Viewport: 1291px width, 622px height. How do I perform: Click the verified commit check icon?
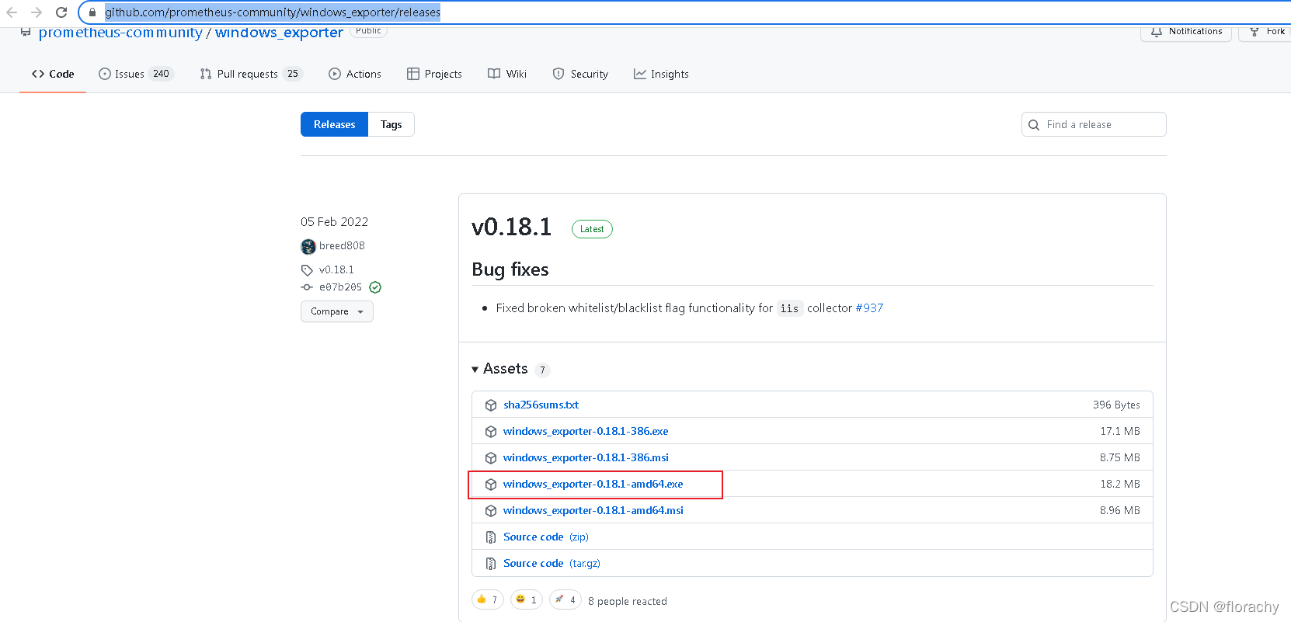point(375,287)
